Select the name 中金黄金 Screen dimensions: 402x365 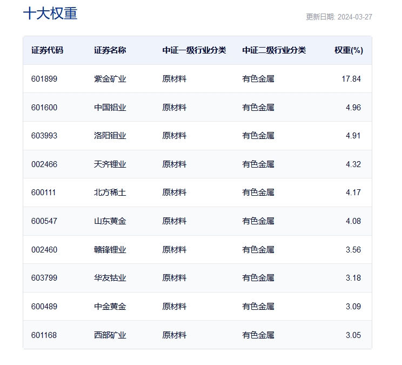tap(110, 307)
